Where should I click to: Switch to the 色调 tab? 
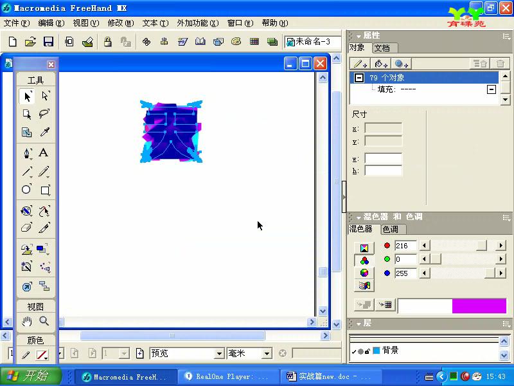tap(391, 229)
